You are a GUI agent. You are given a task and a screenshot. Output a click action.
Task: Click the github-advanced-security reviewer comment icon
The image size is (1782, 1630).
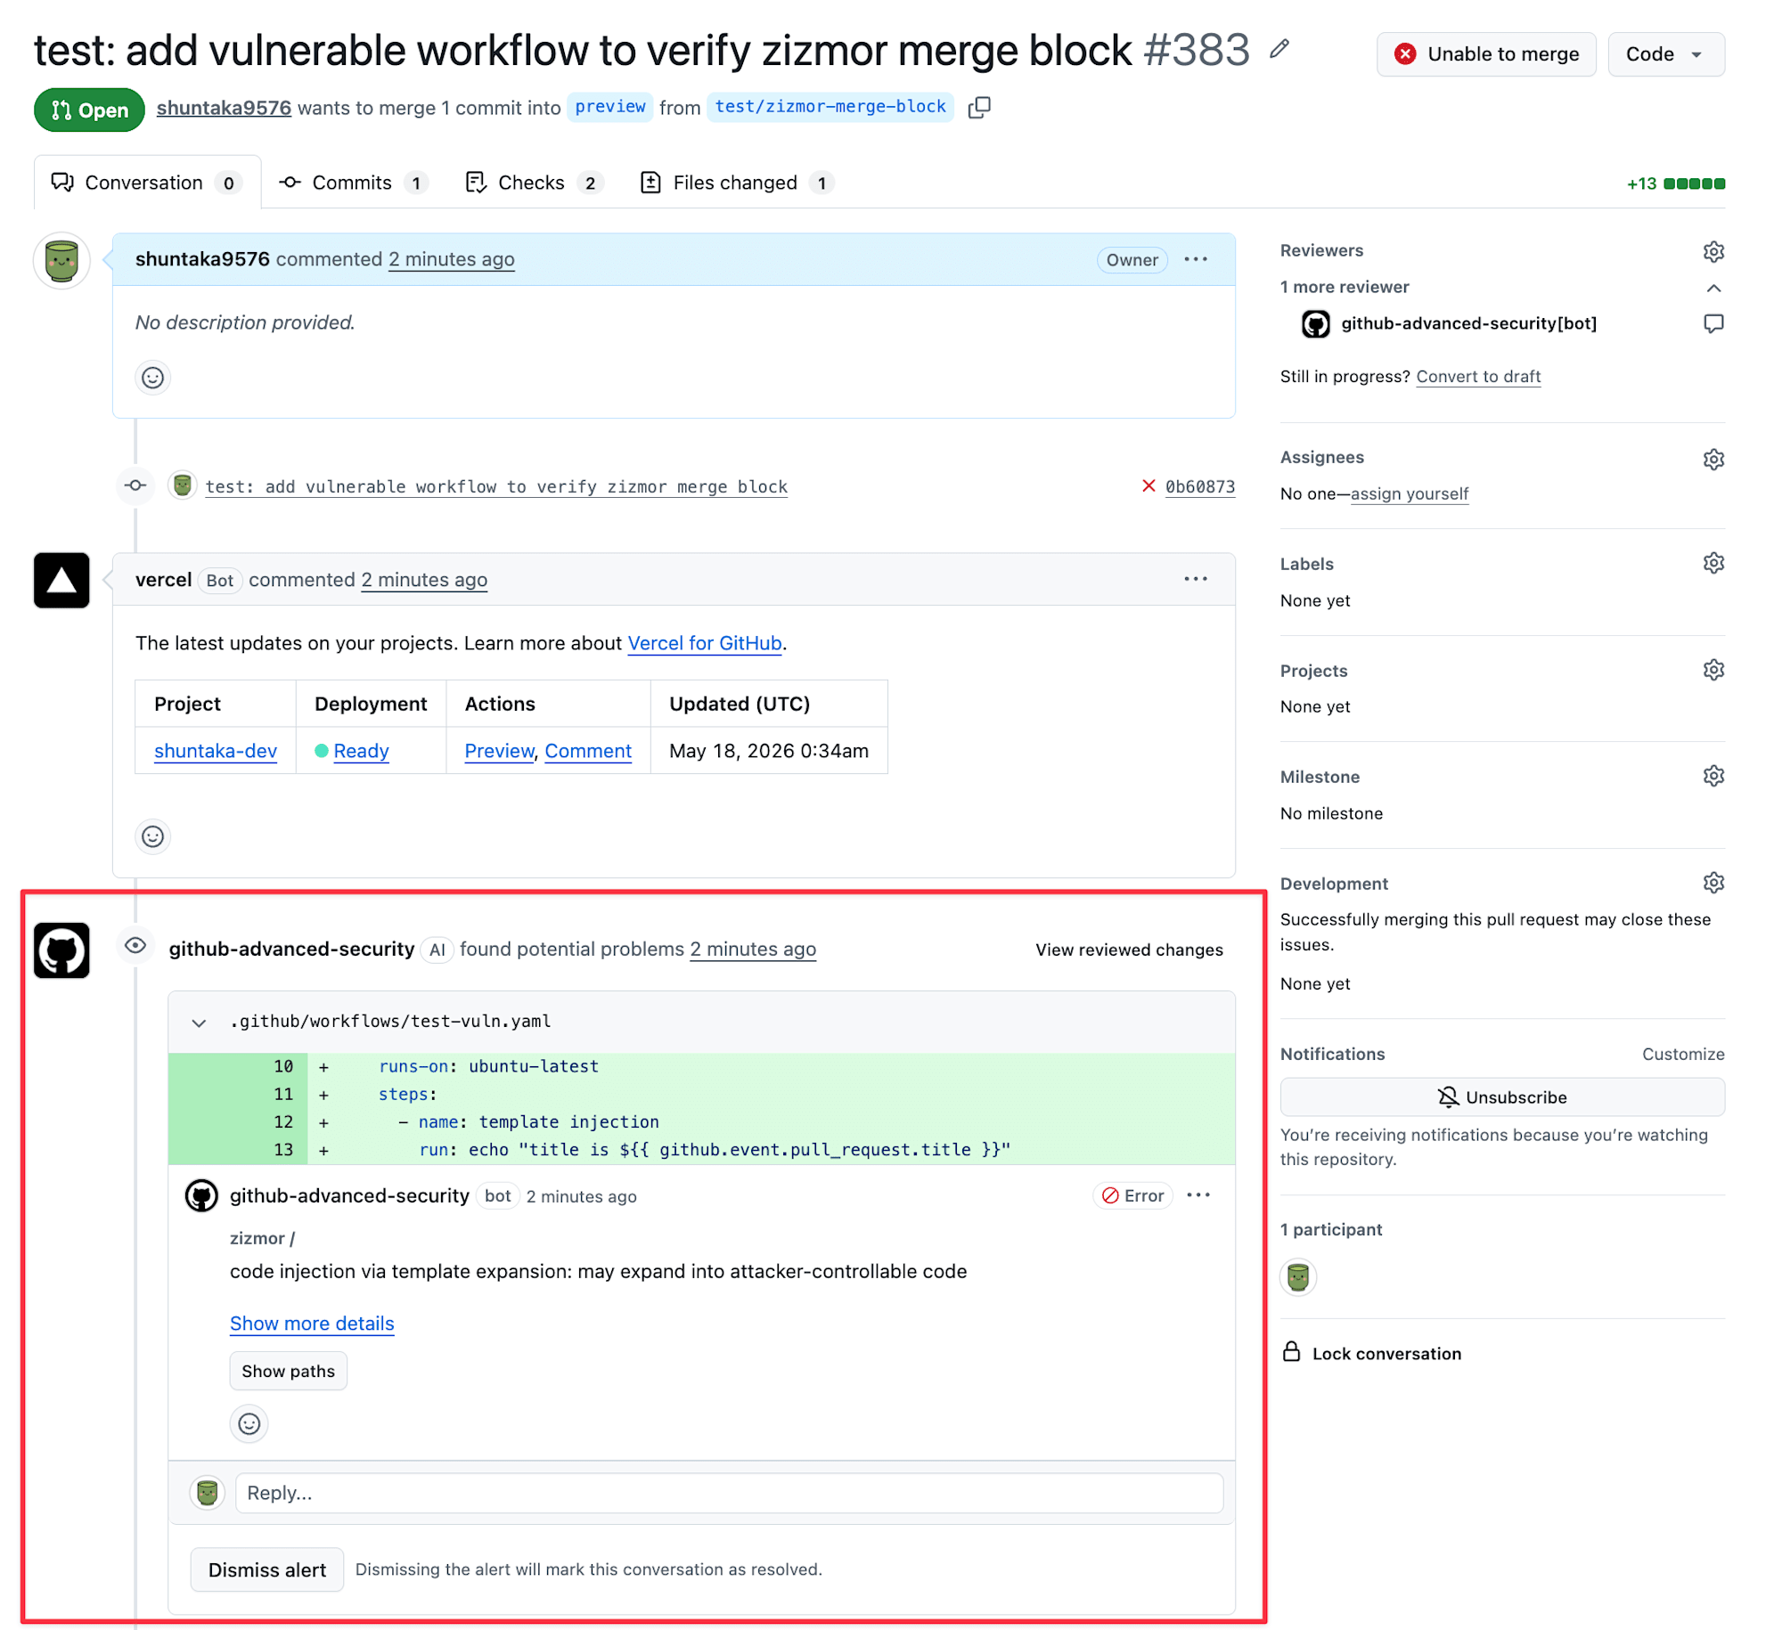pos(1713,323)
